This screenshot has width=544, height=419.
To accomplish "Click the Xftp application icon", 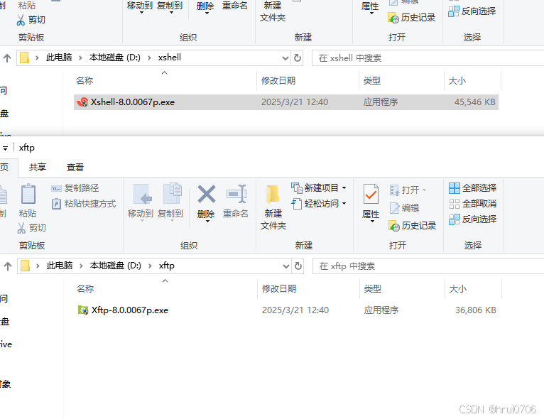I will click(83, 310).
